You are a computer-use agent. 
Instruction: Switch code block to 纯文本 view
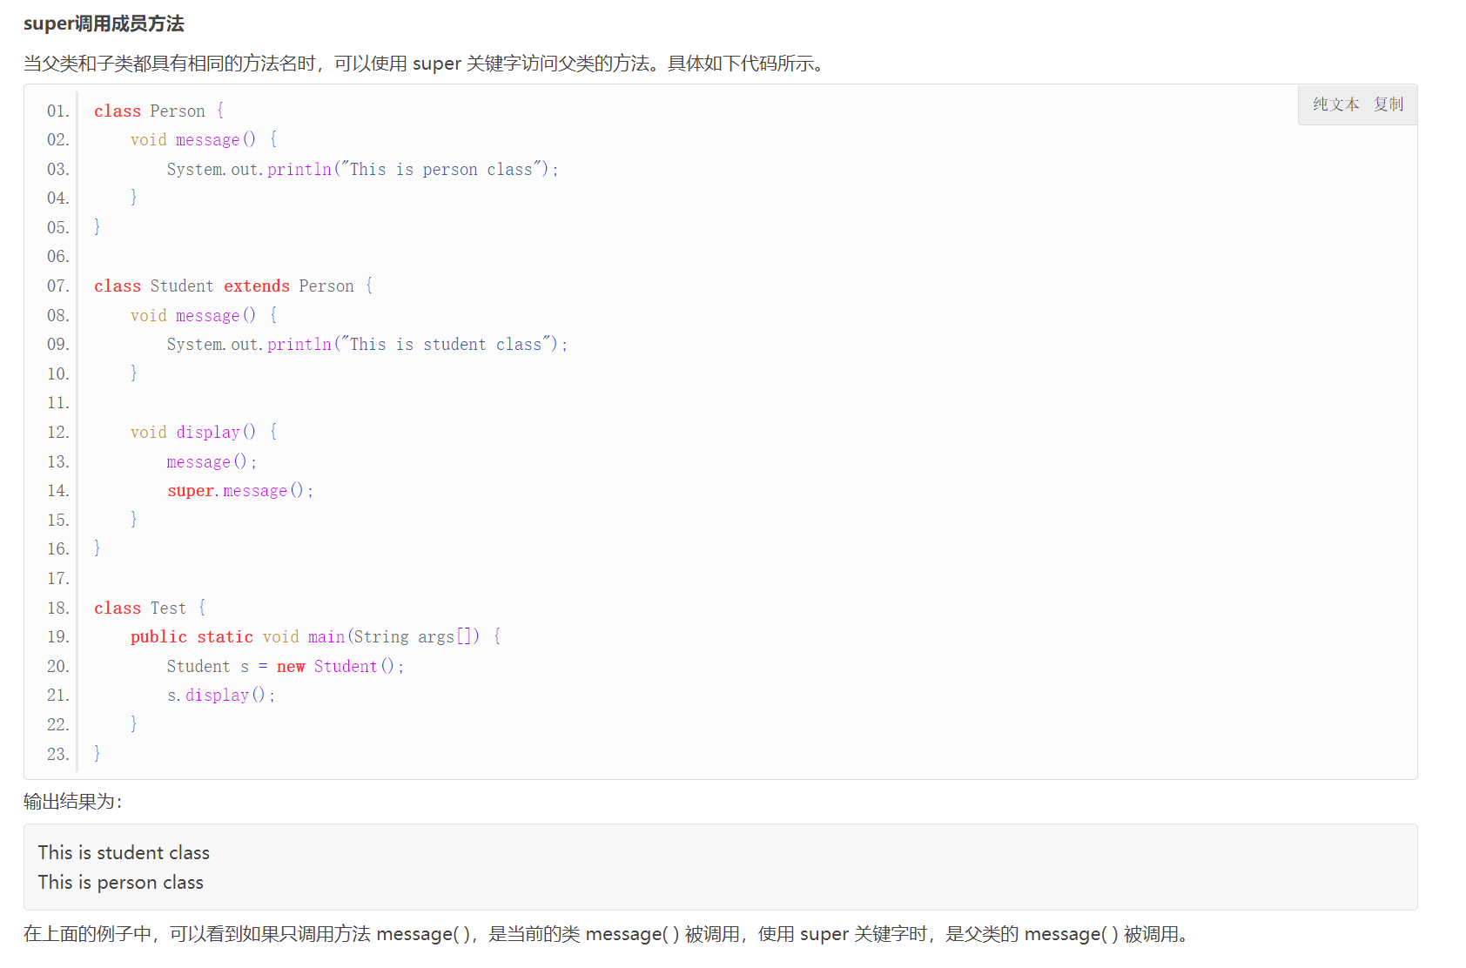coord(1335,104)
